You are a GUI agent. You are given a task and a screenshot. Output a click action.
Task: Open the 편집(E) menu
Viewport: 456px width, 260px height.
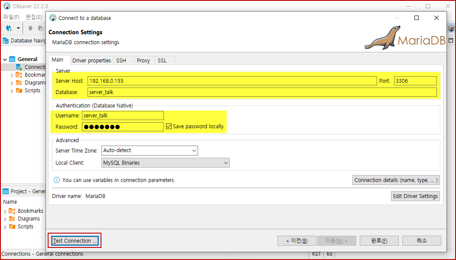click(34, 17)
